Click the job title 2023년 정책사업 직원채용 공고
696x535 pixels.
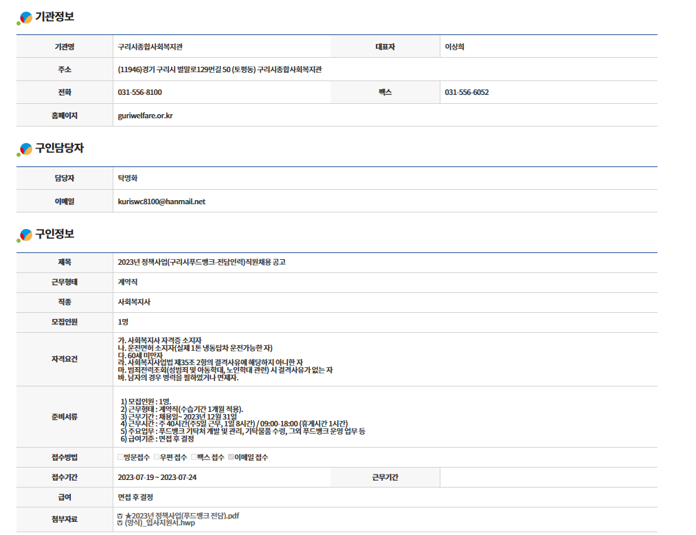tap(201, 262)
